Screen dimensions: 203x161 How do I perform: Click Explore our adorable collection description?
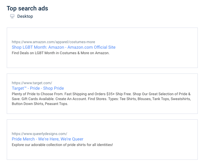point(62,145)
